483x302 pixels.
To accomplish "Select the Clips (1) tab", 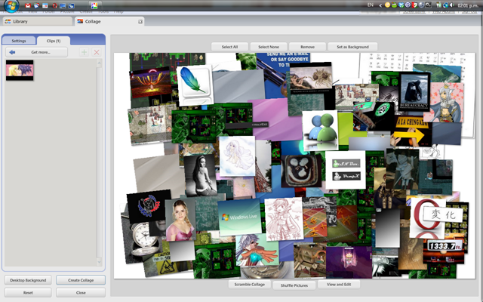I will pos(54,41).
